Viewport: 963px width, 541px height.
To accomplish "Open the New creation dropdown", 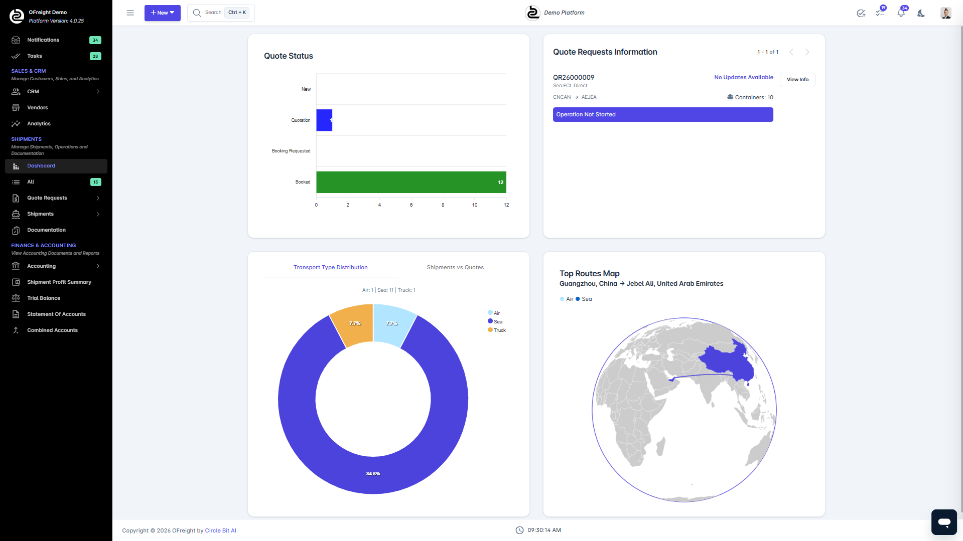I will [x=162, y=13].
